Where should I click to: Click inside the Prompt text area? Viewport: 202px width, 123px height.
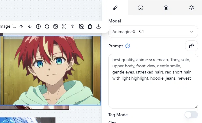[x=153, y=81]
